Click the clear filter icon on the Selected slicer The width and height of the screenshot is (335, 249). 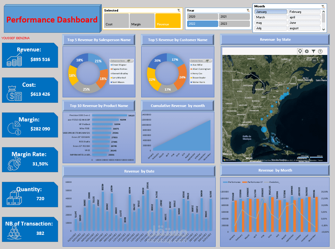tap(178, 10)
